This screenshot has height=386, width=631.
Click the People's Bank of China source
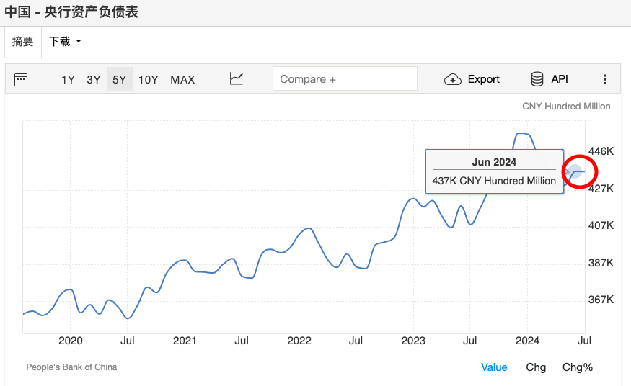click(71, 367)
